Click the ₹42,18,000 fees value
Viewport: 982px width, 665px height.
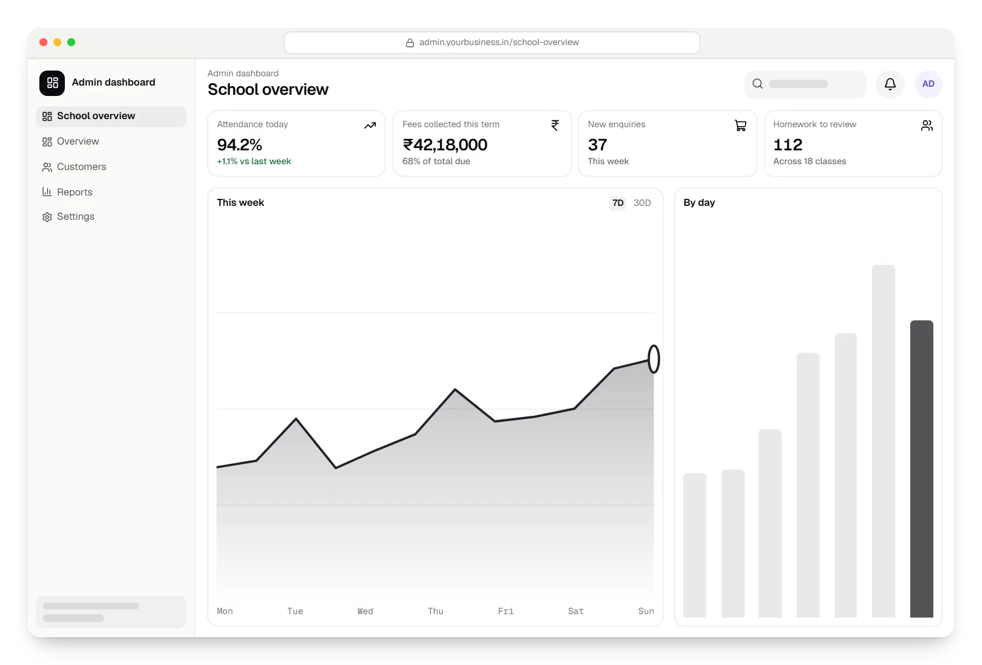click(445, 145)
